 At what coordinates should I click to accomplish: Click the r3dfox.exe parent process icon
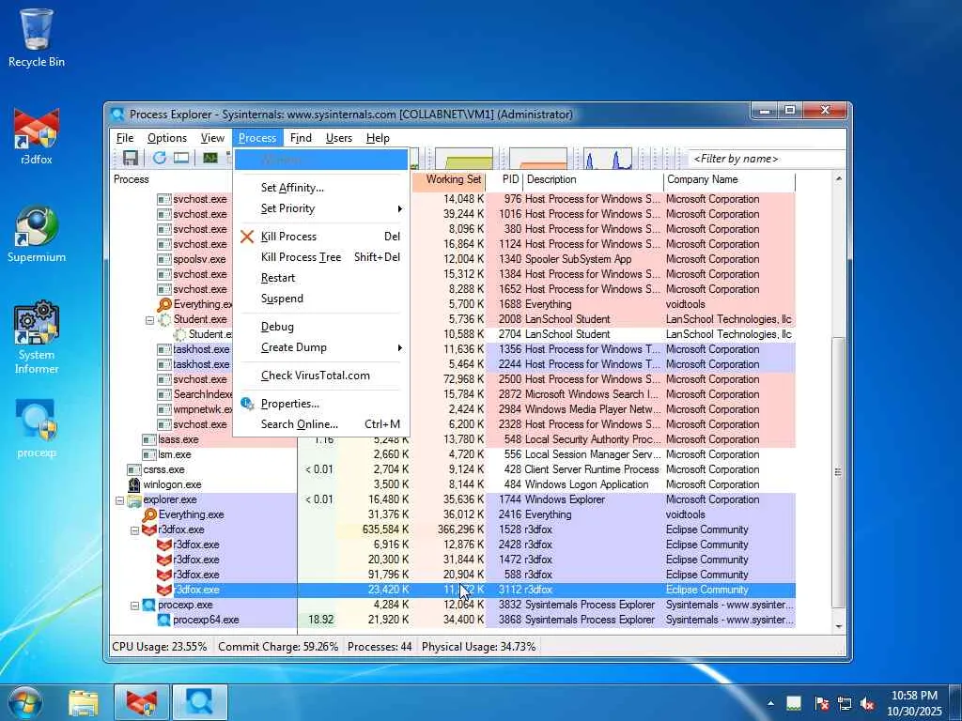tap(149, 529)
